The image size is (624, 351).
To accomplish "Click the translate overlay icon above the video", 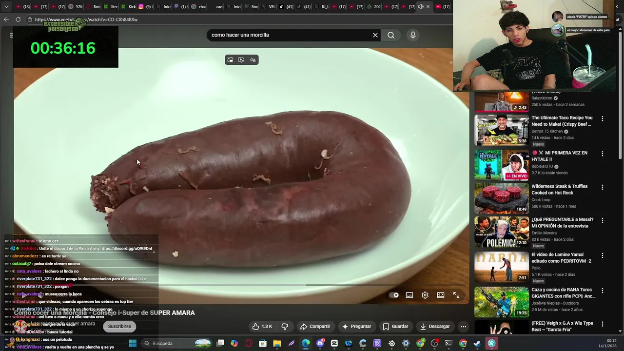I will click(253, 60).
